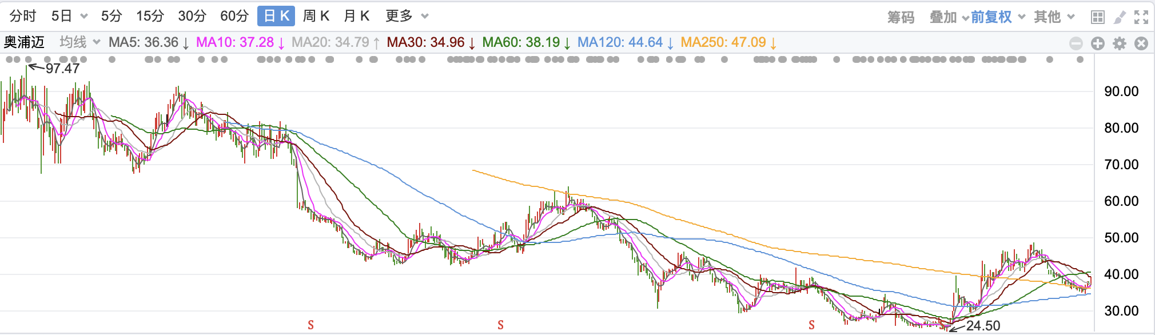Click the plus circle add indicator icon
The width and height of the screenshot is (1155, 335).
pyautogui.click(x=1097, y=43)
